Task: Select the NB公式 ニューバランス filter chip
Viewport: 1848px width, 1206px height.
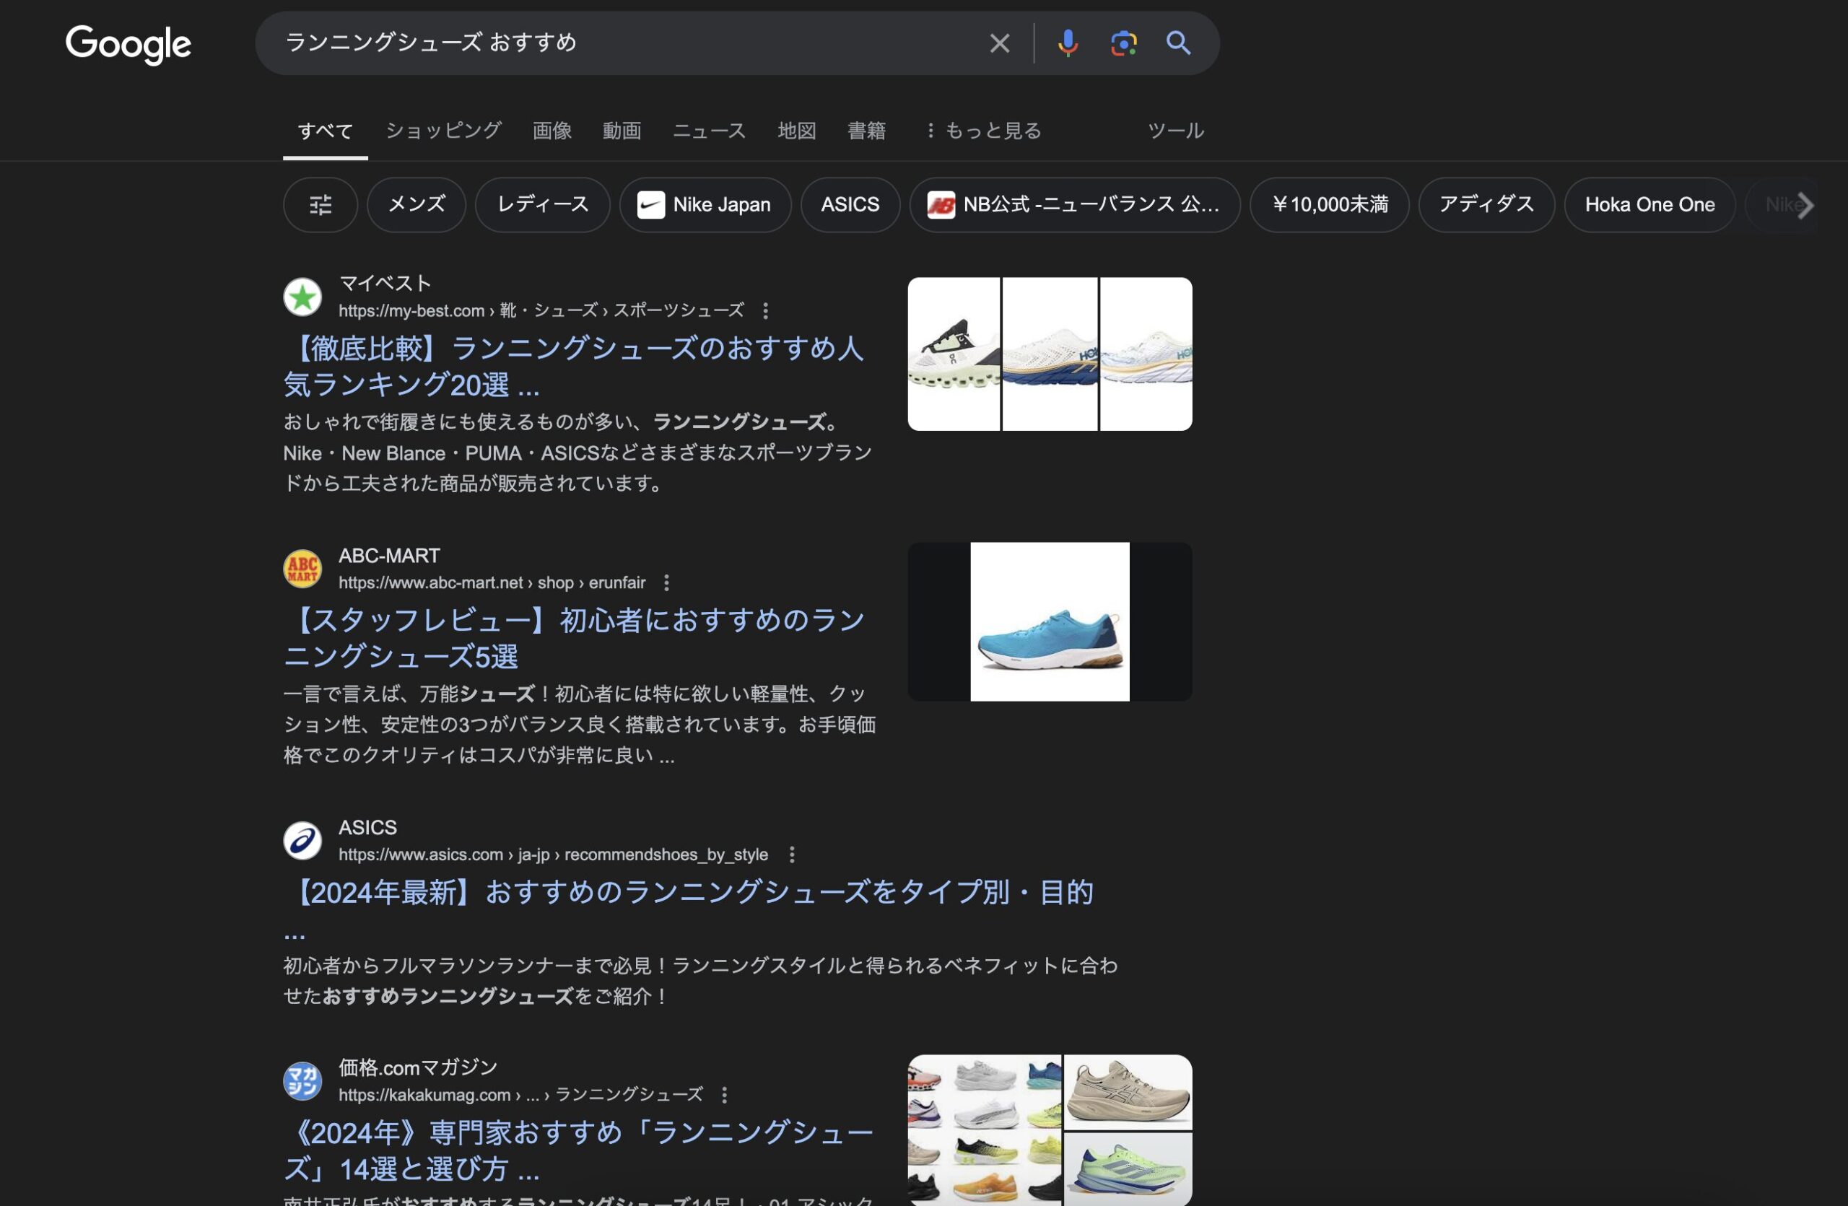Action: click(1075, 205)
